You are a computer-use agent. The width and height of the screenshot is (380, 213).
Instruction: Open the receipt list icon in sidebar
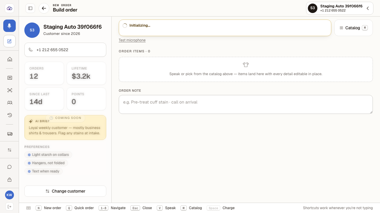[9, 78]
